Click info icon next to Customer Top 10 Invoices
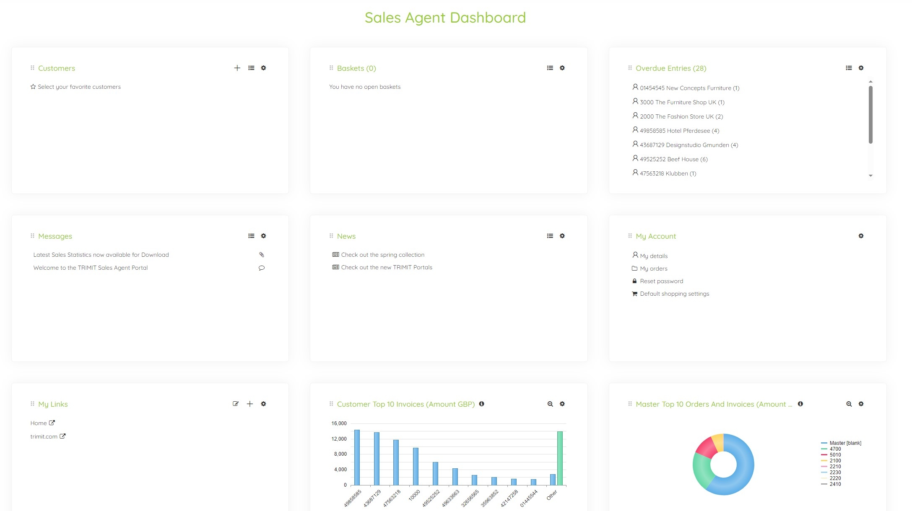 click(481, 404)
